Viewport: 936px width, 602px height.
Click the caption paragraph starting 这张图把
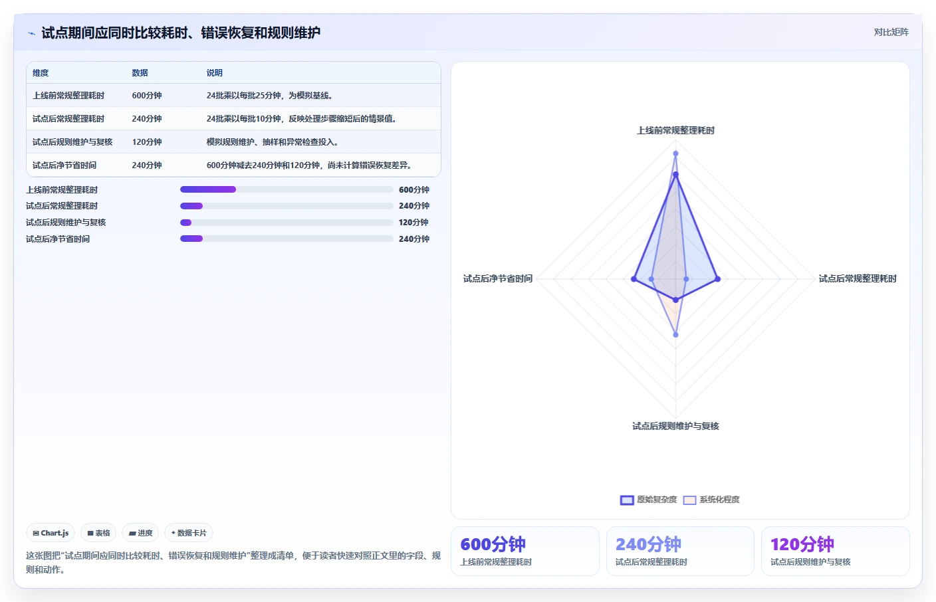pos(233,563)
